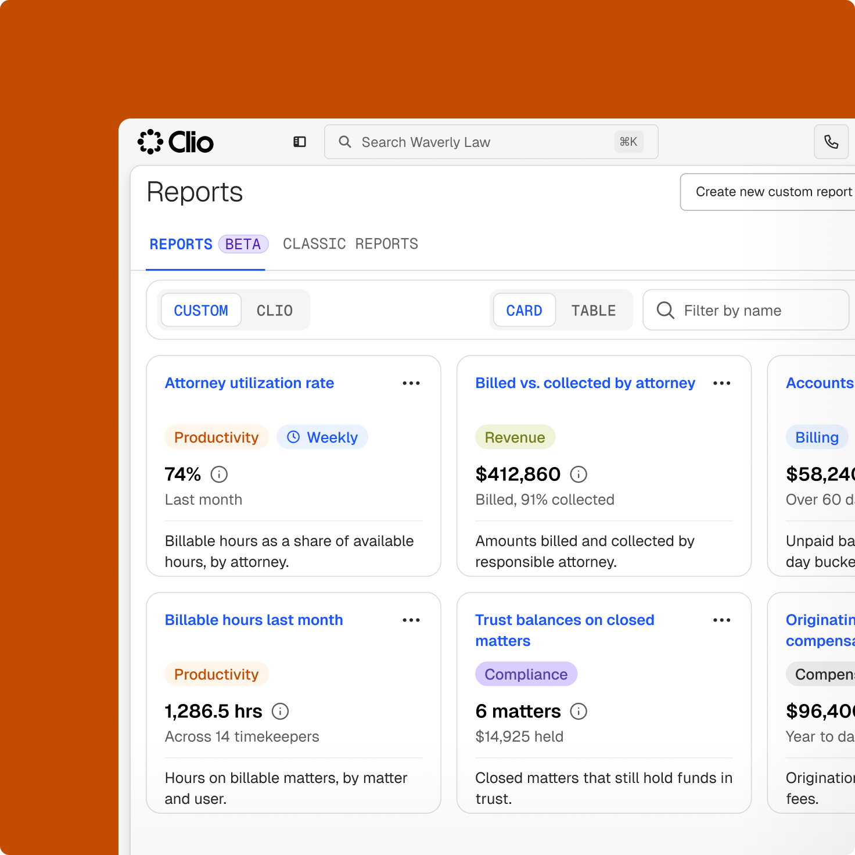Open the Reports Beta tab
Screen dimensions: 855x855
pos(206,245)
